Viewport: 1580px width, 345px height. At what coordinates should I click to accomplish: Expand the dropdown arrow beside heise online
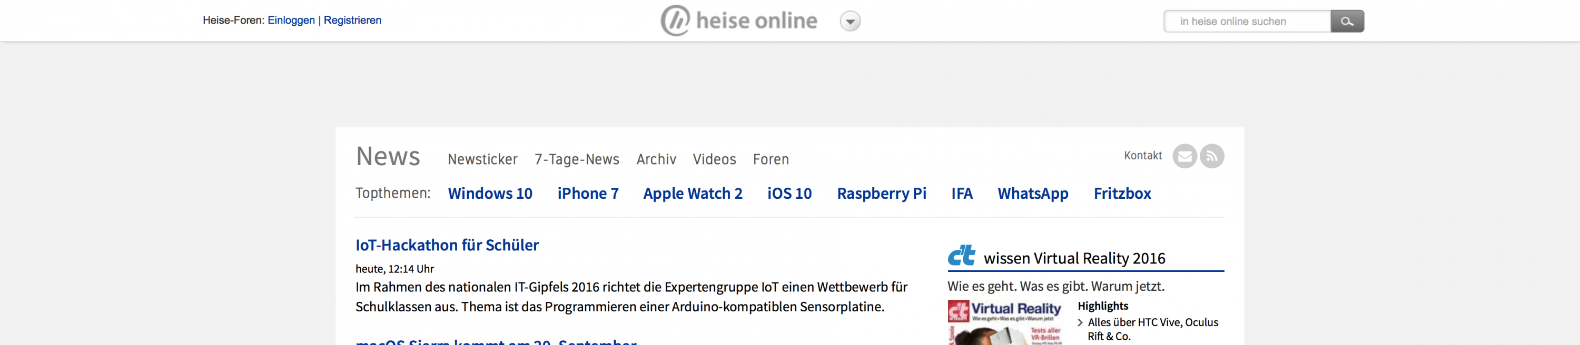point(850,22)
